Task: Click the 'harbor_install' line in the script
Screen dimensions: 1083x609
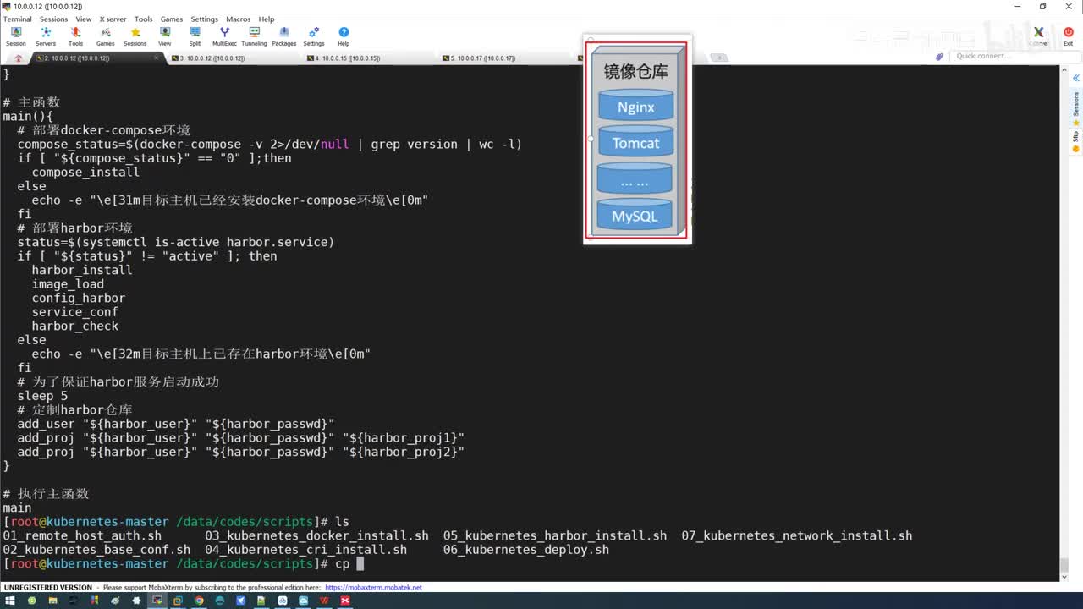Action: [82, 270]
